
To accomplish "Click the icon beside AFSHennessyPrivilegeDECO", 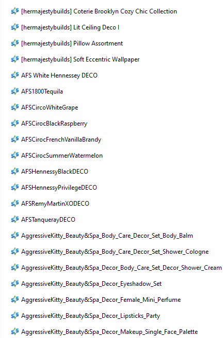I will pos(15,187).
